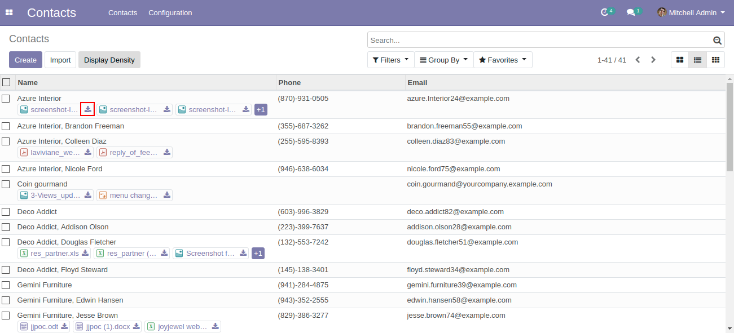The width and height of the screenshot is (734, 333).
Task: Switch to kanban view
Action: tap(680, 60)
